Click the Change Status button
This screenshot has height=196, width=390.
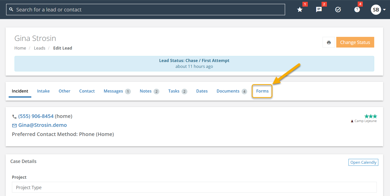tap(355, 42)
